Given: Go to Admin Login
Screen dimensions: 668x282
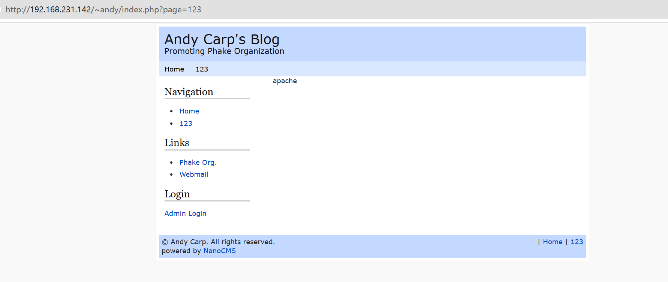Looking at the screenshot, I should (185, 213).
